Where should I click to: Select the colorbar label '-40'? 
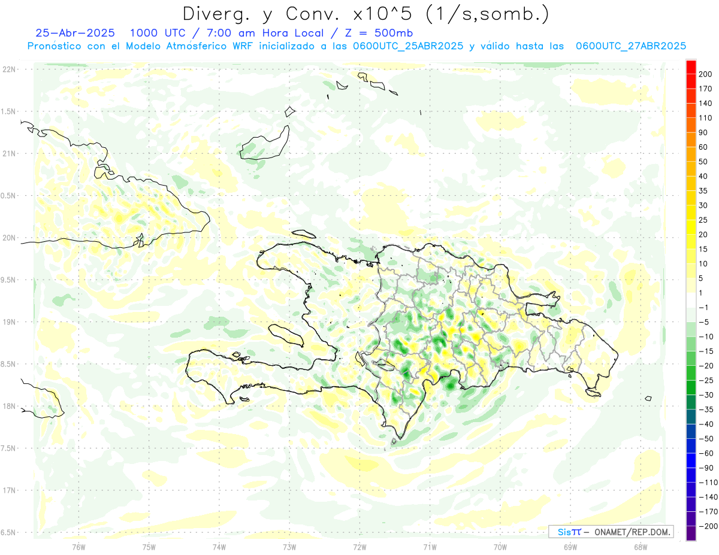[708, 424]
